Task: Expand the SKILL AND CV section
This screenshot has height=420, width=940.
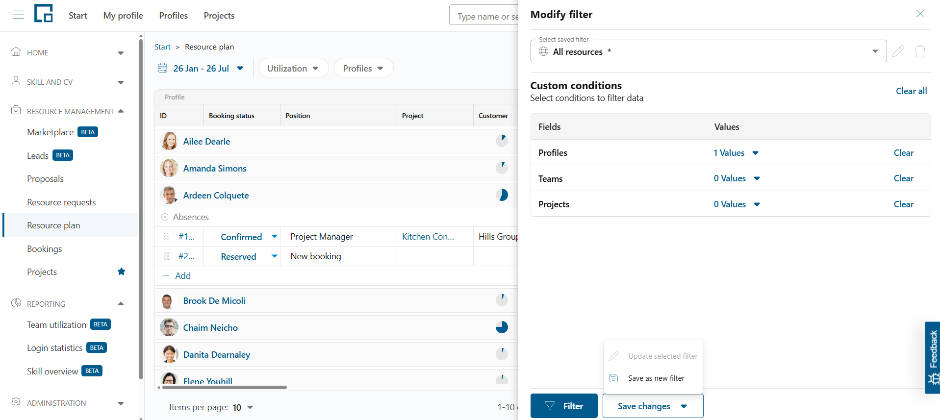Action: (121, 82)
